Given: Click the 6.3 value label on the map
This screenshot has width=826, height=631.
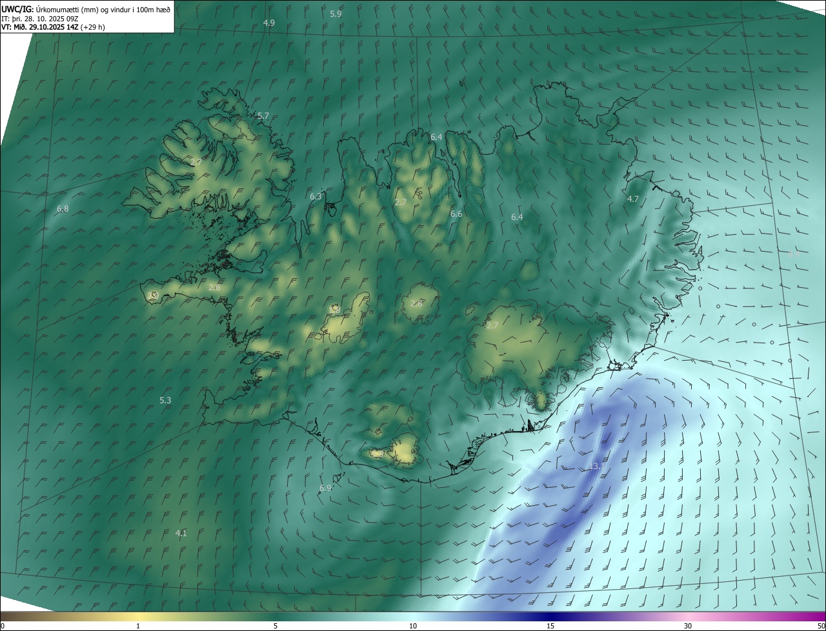Looking at the screenshot, I should pyautogui.click(x=316, y=196).
